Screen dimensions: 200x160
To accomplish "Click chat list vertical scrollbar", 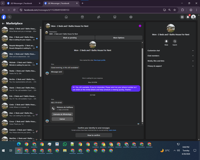I will coord(41,53).
